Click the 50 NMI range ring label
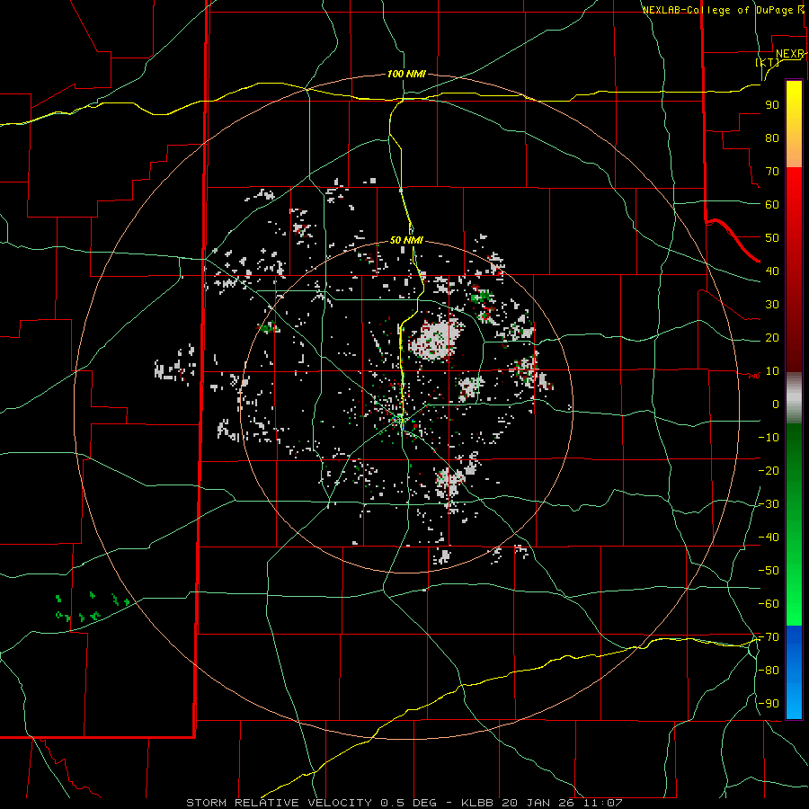The width and height of the screenshot is (809, 809). (x=406, y=240)
